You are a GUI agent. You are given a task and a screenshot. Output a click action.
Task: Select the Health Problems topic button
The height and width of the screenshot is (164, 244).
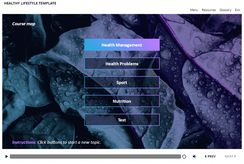pos(122,64)
